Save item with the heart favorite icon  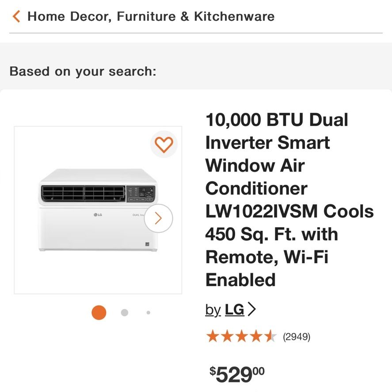(164, 144)
